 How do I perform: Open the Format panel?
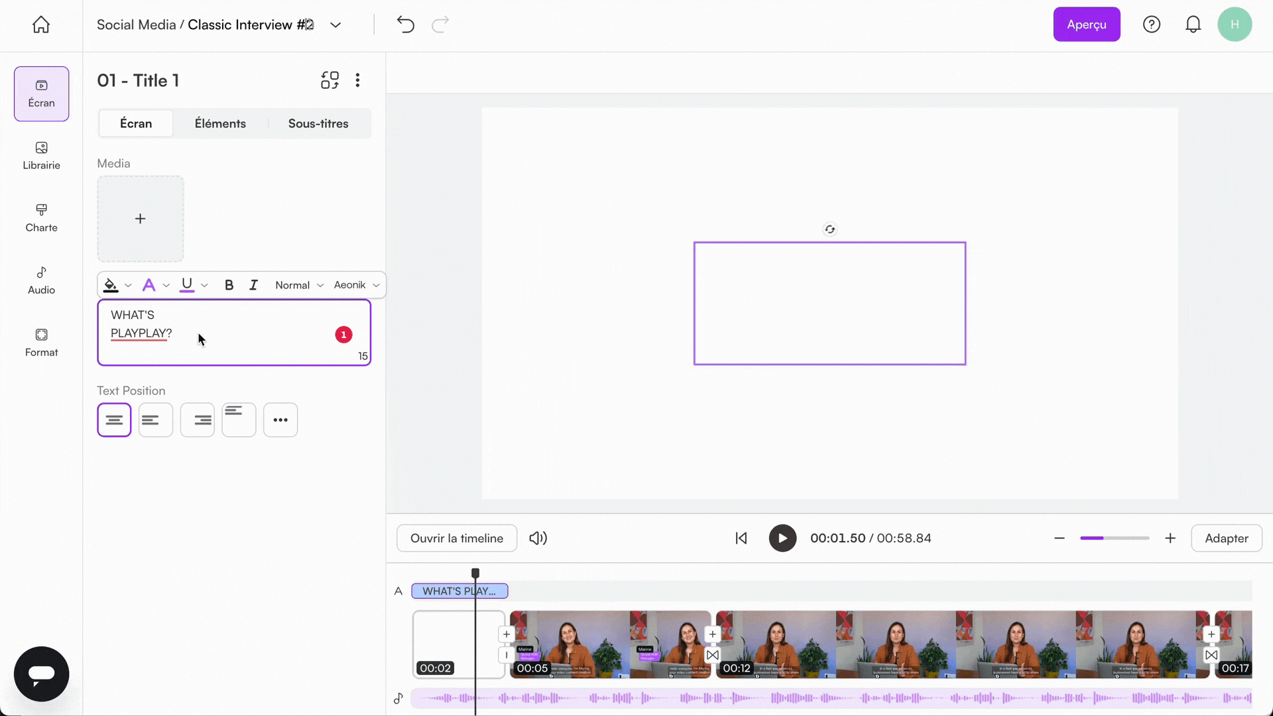click(40, 343)
